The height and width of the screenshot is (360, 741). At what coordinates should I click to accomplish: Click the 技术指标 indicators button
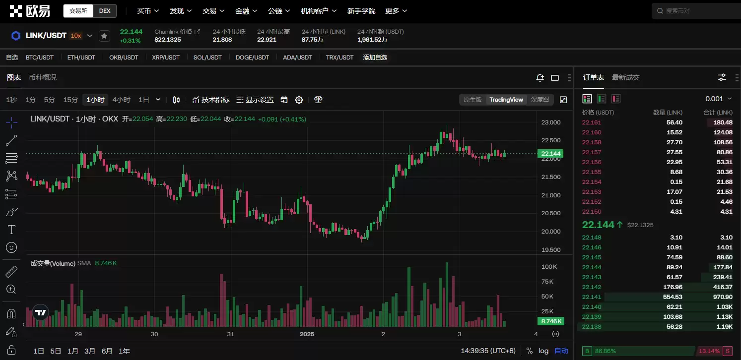[x=211, y=100]
